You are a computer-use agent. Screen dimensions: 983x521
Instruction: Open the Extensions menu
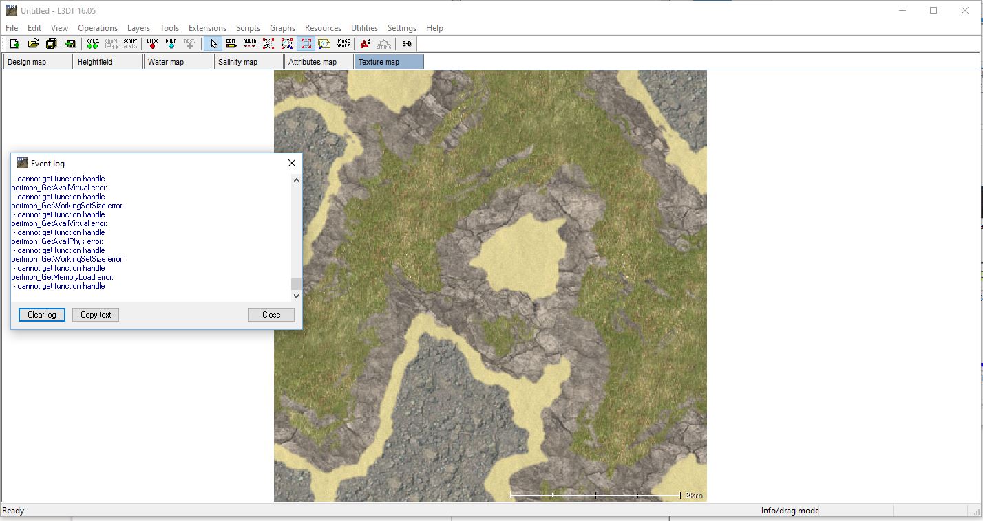[x=207, y=28]
